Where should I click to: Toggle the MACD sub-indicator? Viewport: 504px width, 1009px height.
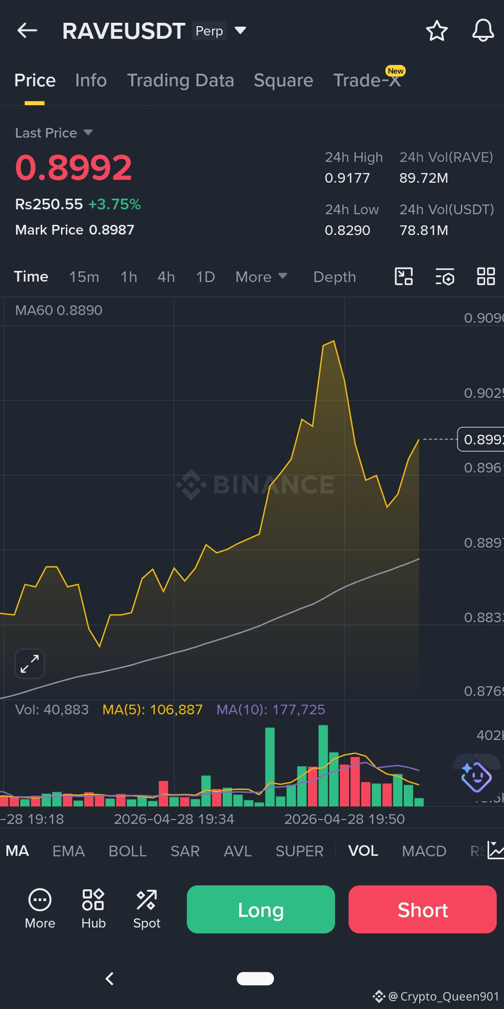coord(424,851)
